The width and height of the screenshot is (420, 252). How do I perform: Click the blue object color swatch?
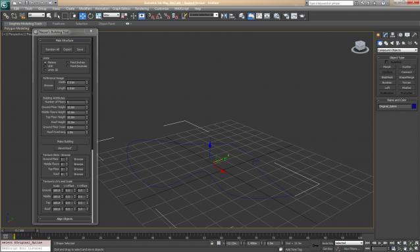pos(414,107)
